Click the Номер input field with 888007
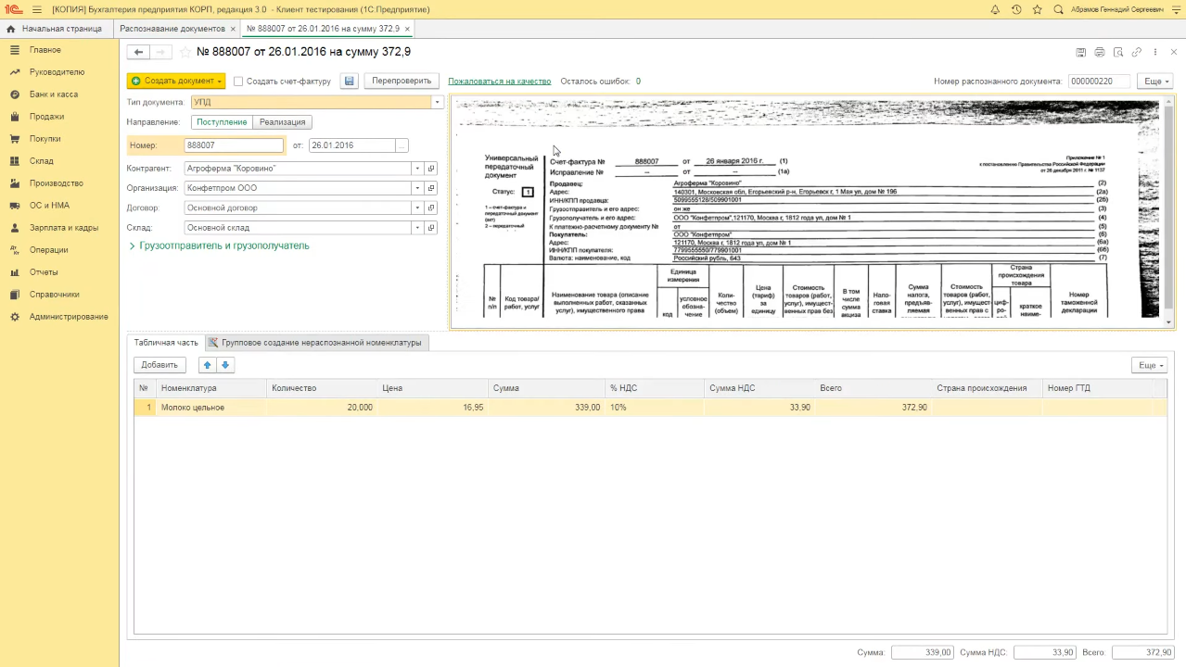 234,145
